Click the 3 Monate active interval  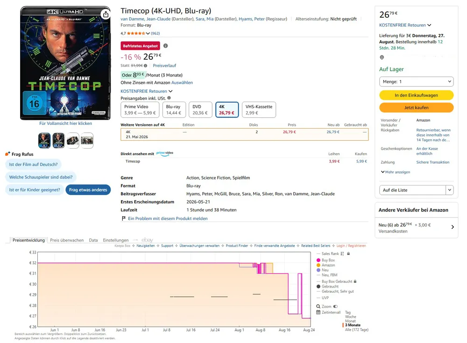click(x=353, y=325)
